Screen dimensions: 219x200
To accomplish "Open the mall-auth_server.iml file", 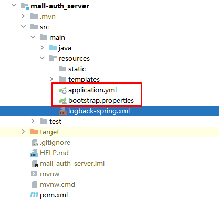I will [x=72, y=164].
